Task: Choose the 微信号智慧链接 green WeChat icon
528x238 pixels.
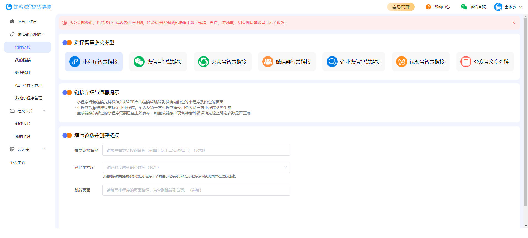Action: (x=139, y=62)
